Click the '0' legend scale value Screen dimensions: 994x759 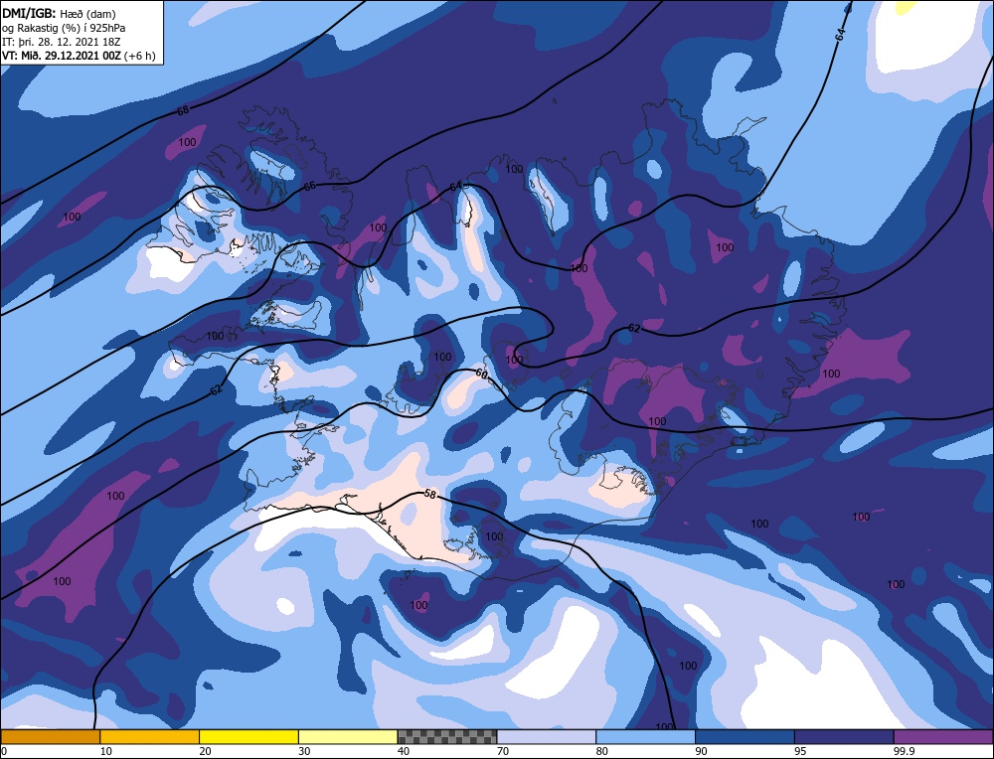click(x=4, y=751)
